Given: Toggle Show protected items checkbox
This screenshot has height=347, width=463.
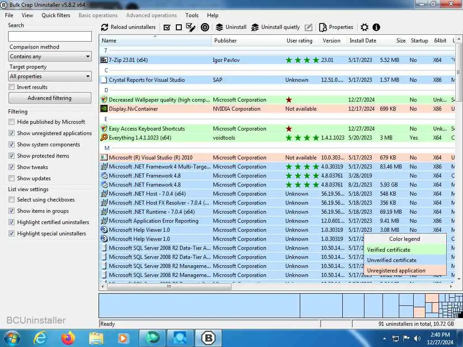Looking at the screenshot, I should coord(11,155).
